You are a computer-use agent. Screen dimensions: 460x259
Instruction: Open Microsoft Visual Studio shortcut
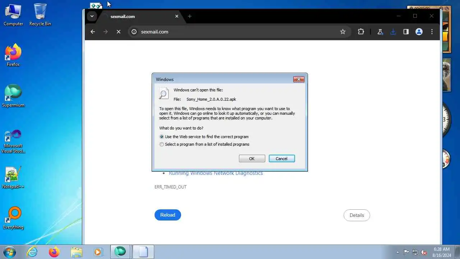(13, 141)
